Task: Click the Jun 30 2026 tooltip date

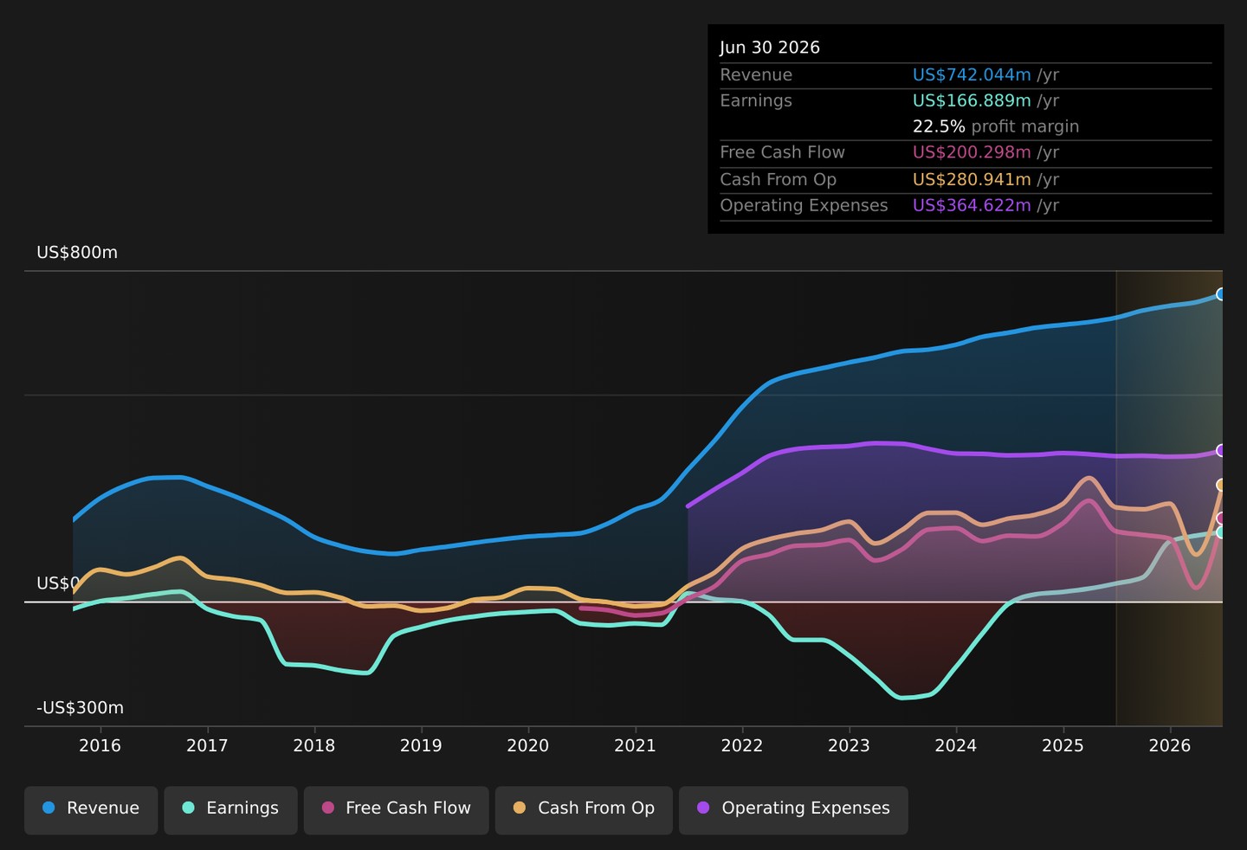Action: coord(770,48)
